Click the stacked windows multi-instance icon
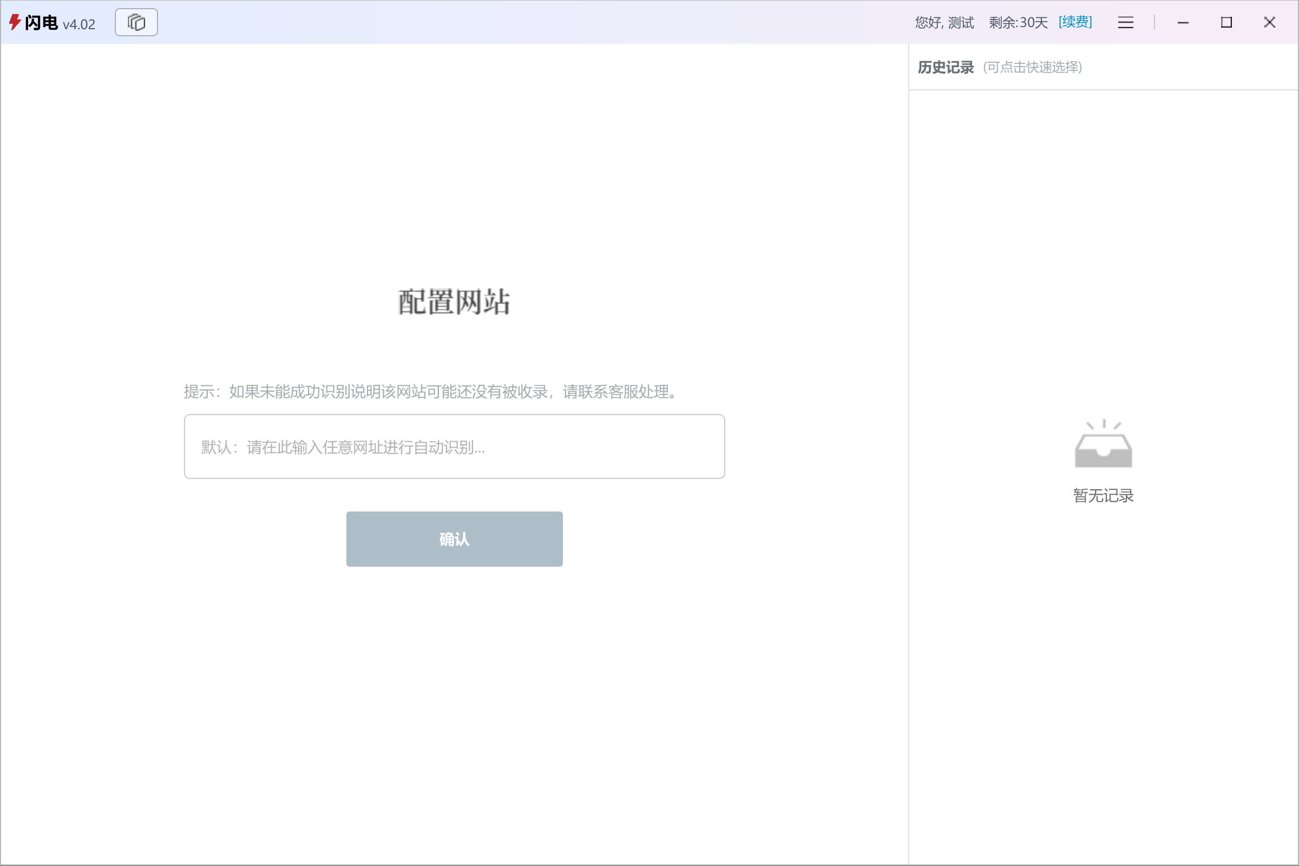This screenshot has width=1299, height=866. (x=136, y=22)
